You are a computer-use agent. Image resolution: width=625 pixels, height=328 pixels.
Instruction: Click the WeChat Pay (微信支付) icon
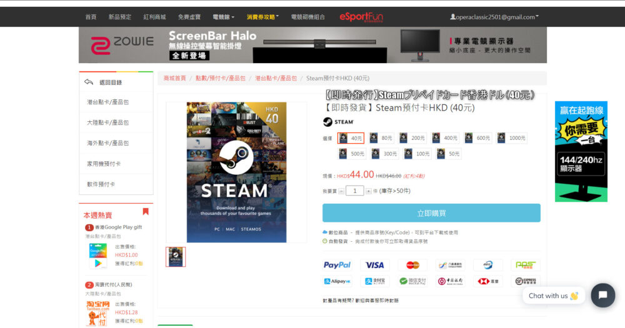[412, 281]
